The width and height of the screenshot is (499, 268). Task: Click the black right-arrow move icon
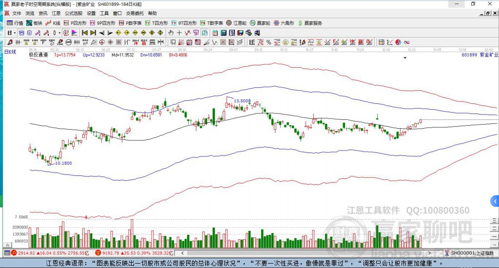tap(110, 33)
